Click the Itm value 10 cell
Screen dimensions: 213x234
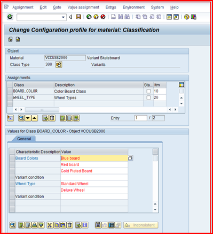[160, 91]
